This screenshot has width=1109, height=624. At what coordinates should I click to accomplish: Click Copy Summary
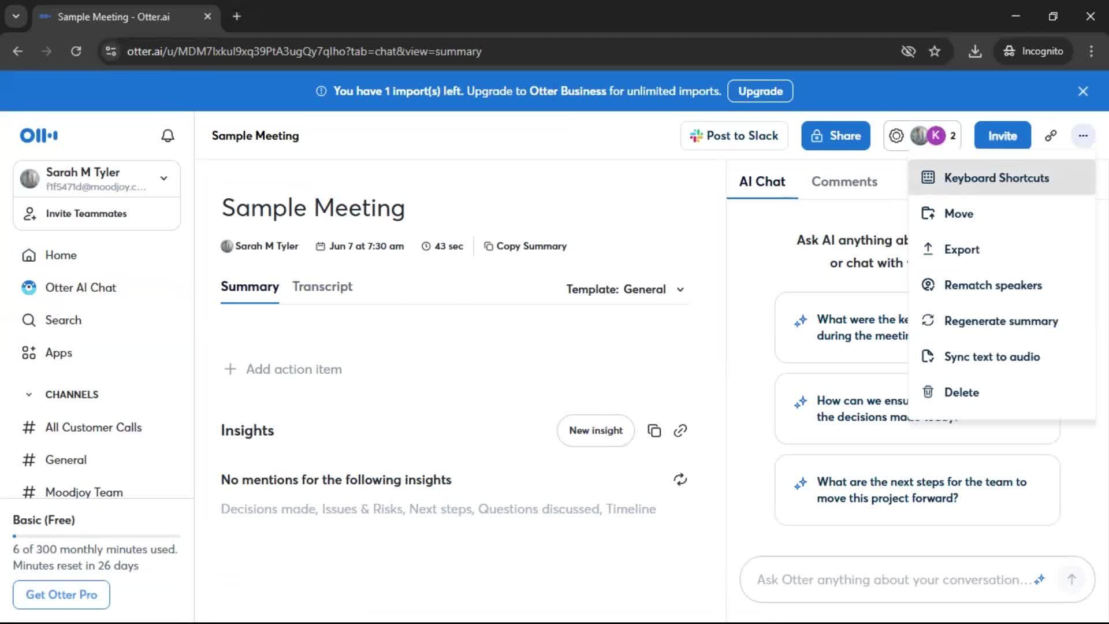click(525, 246)
